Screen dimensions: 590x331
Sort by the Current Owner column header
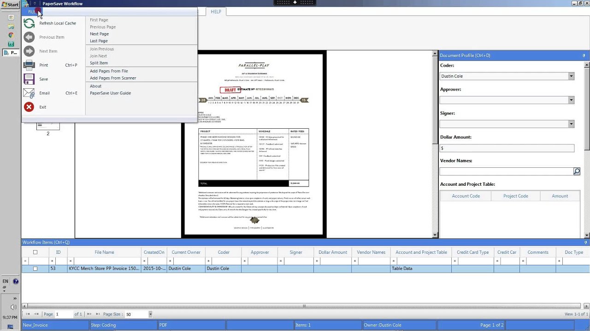click(186, 252)
